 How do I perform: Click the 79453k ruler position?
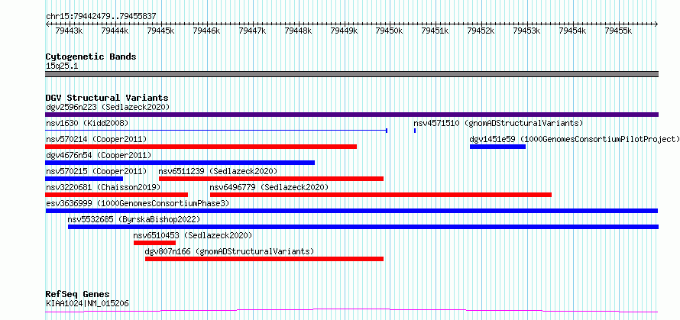click(x=527, y=31)
